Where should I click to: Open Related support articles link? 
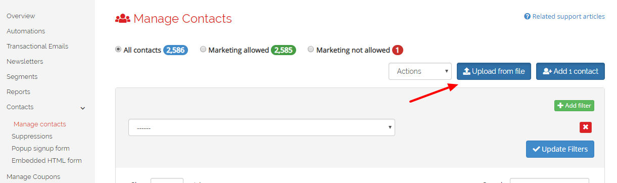pyautogui.click(x=568, y=17)
